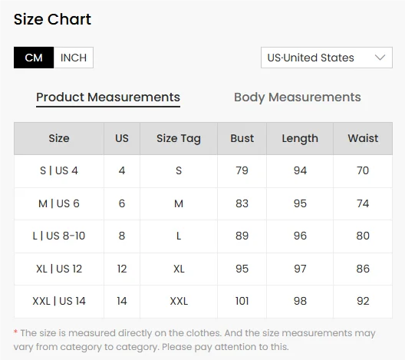Select the XXL | US 14 row

tap(203, 302)
